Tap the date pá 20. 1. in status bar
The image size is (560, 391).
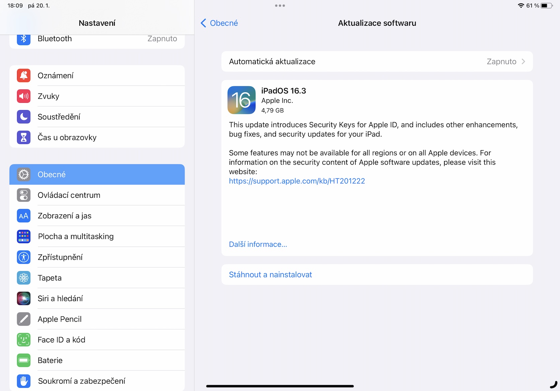39,6
